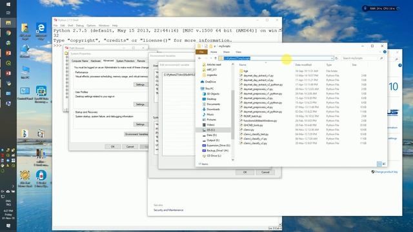Image resolution: width=413 pixels, height=232 pixels.
Task: Click the Explorer address bar path field
Action: click(276, 58)
